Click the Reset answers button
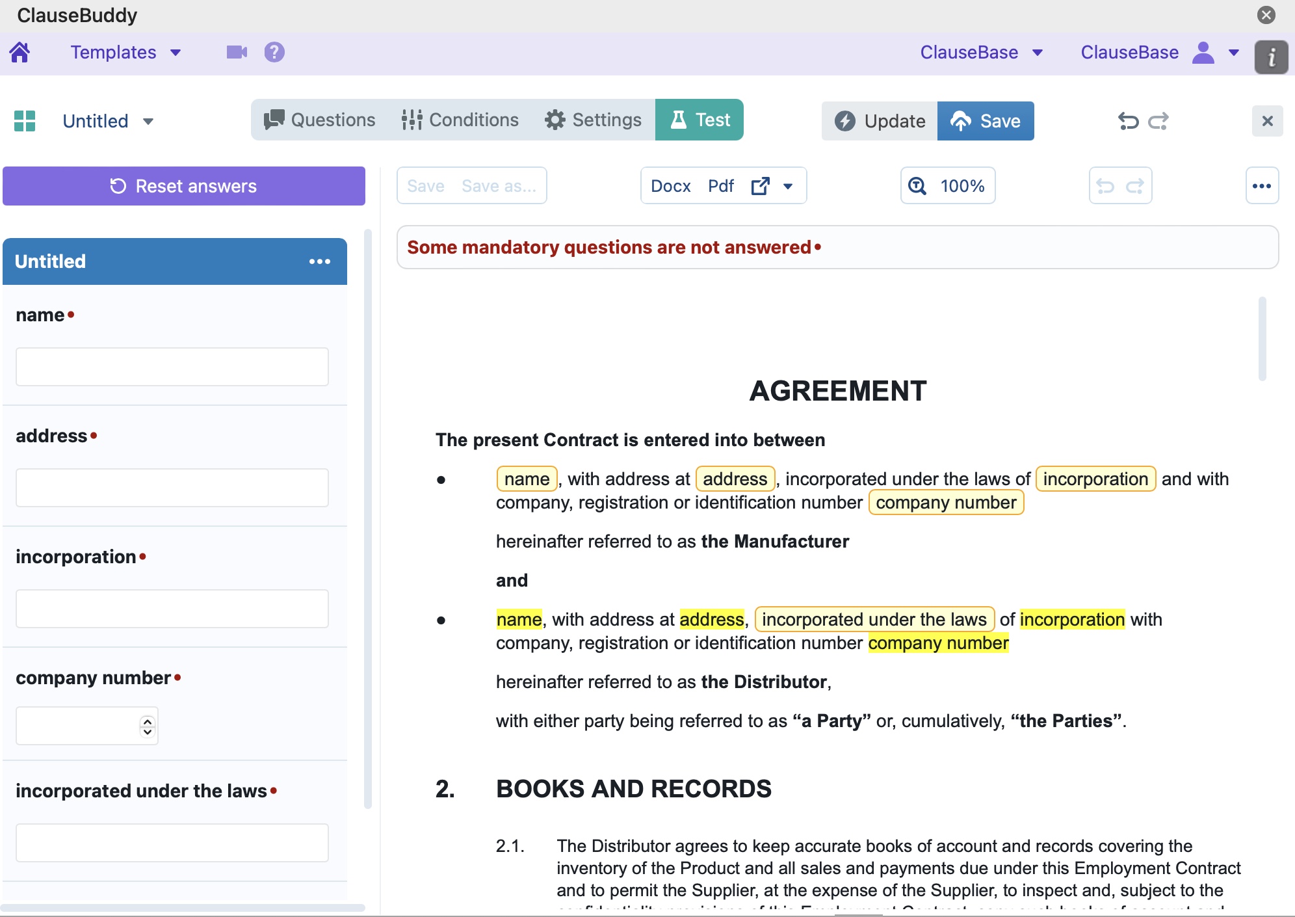 point(184,186)
